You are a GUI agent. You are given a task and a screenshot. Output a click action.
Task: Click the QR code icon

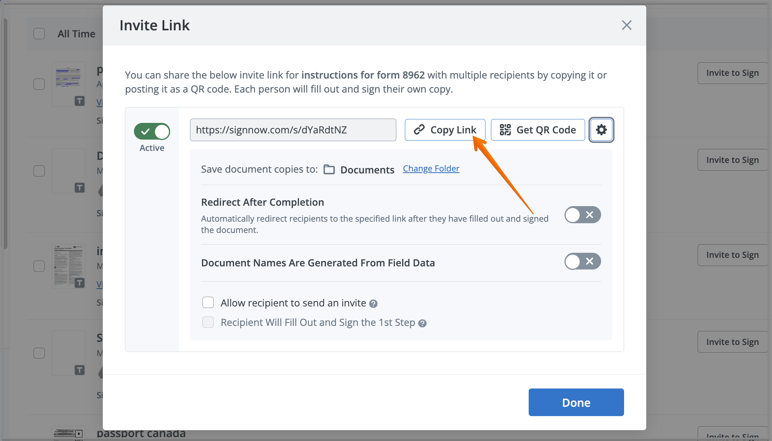[x=505, y=130]
